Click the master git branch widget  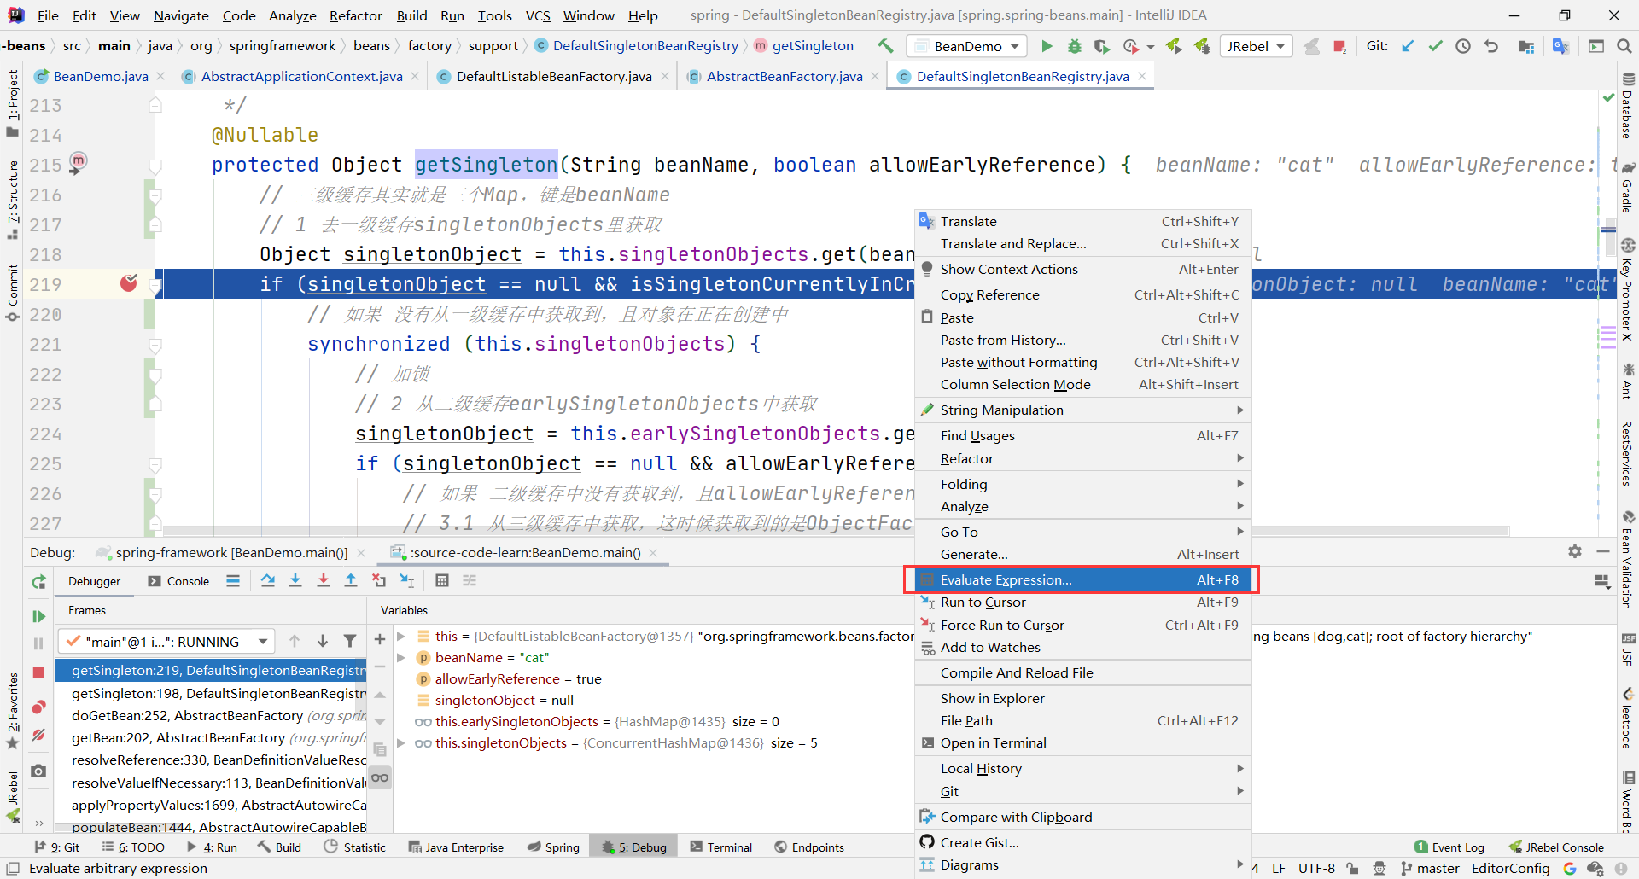(x=1431, y=868)
